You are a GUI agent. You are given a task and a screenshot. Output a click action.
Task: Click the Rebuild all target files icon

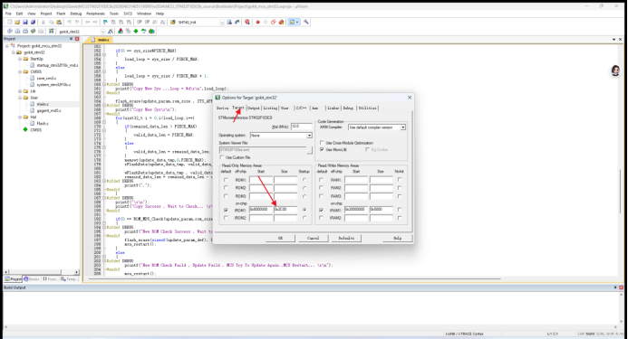[x=25, y=31]
